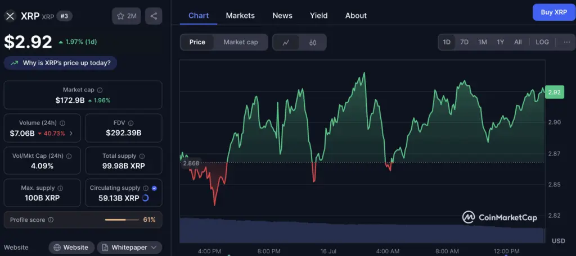Open the Website link button

click(x=71, y=248)
